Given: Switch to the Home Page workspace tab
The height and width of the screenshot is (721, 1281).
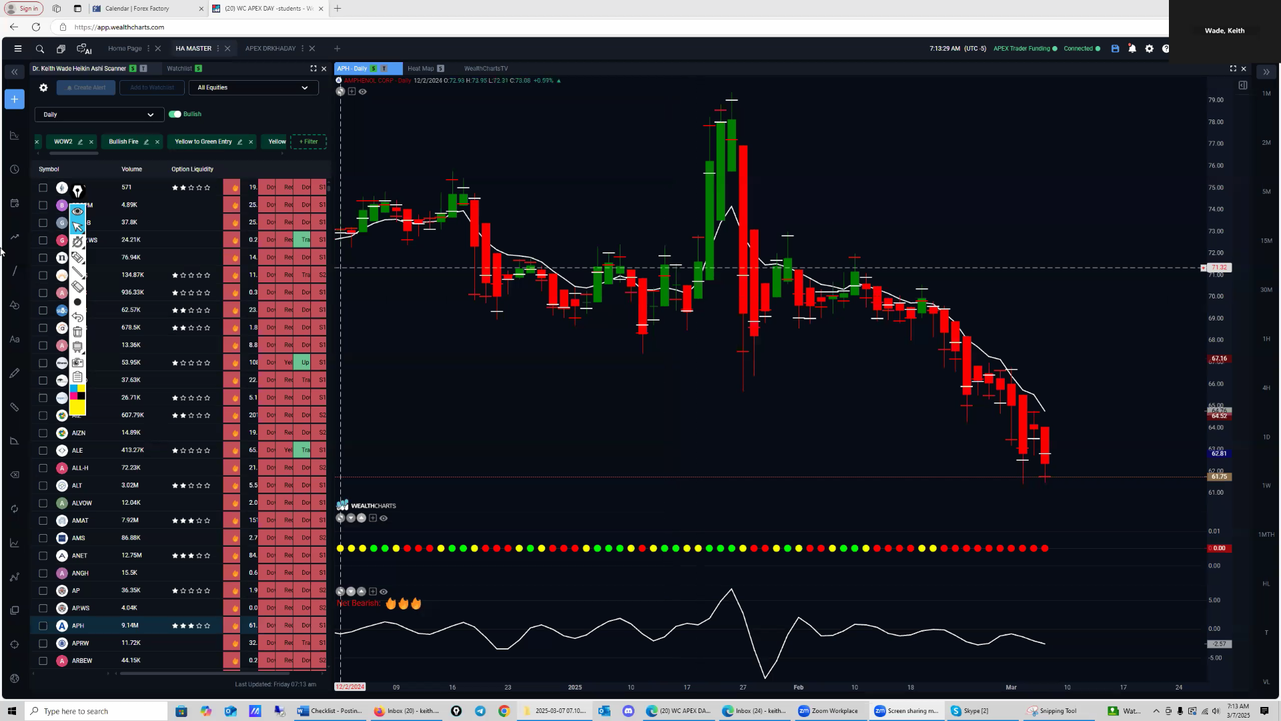Looking at the screenshot, I should (x=125, y=49).
